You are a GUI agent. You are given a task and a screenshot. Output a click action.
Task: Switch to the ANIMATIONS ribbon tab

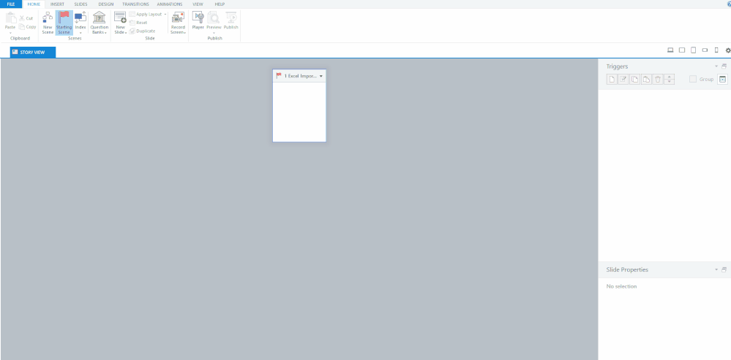click(170, 4)
